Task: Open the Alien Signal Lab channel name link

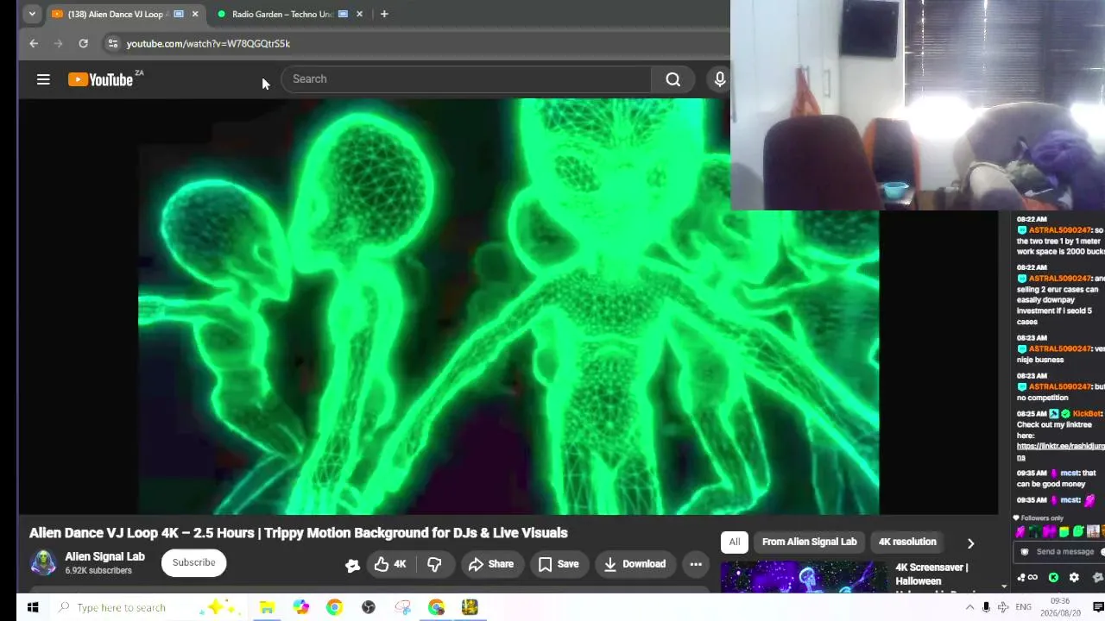Action: click(x=105, y=556)
